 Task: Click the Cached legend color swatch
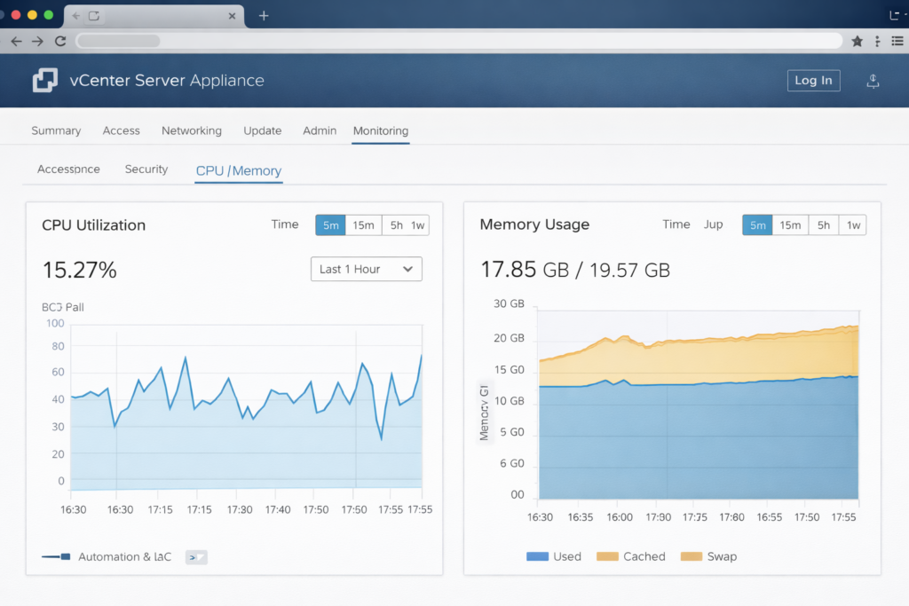coord(609,556)
